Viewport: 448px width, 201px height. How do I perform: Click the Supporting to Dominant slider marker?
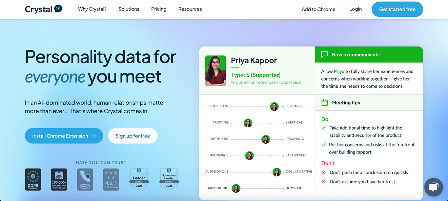(236, 188)
